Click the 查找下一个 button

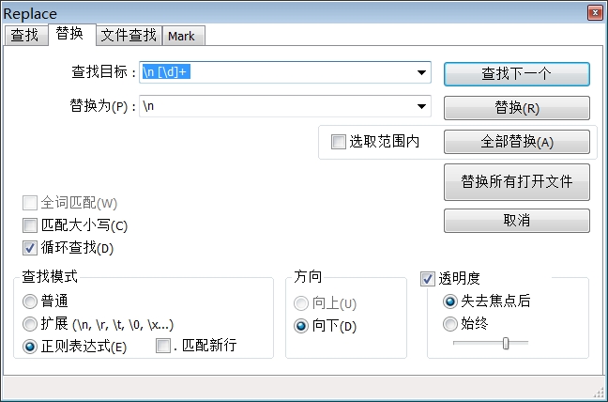pyautogui.click(x=516, y=73)
